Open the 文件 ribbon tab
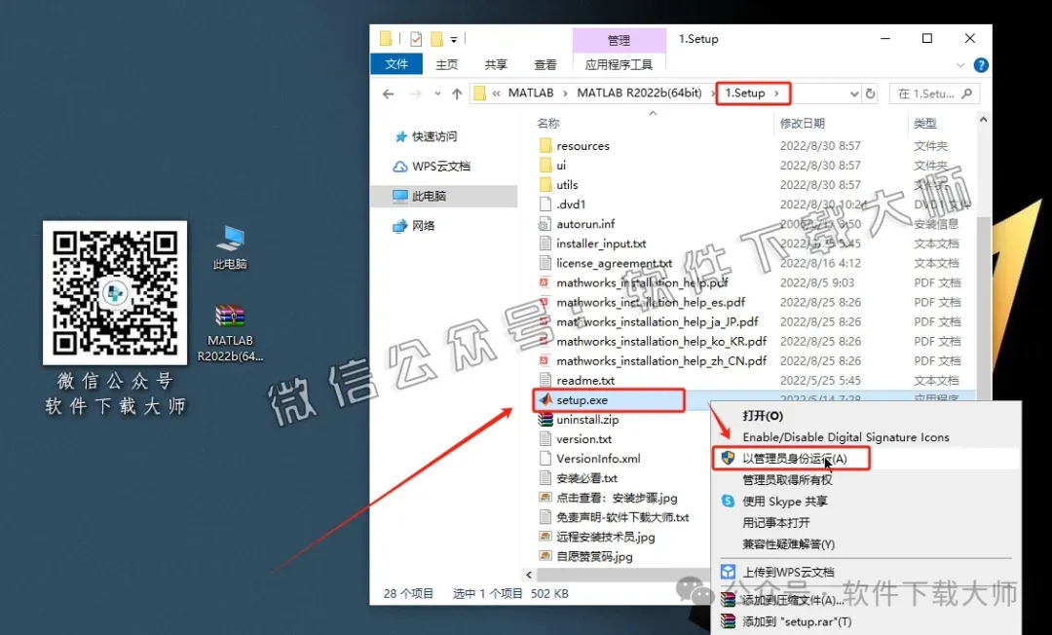The width and height of the screenshot is (1052, 635). coord(396,64)
